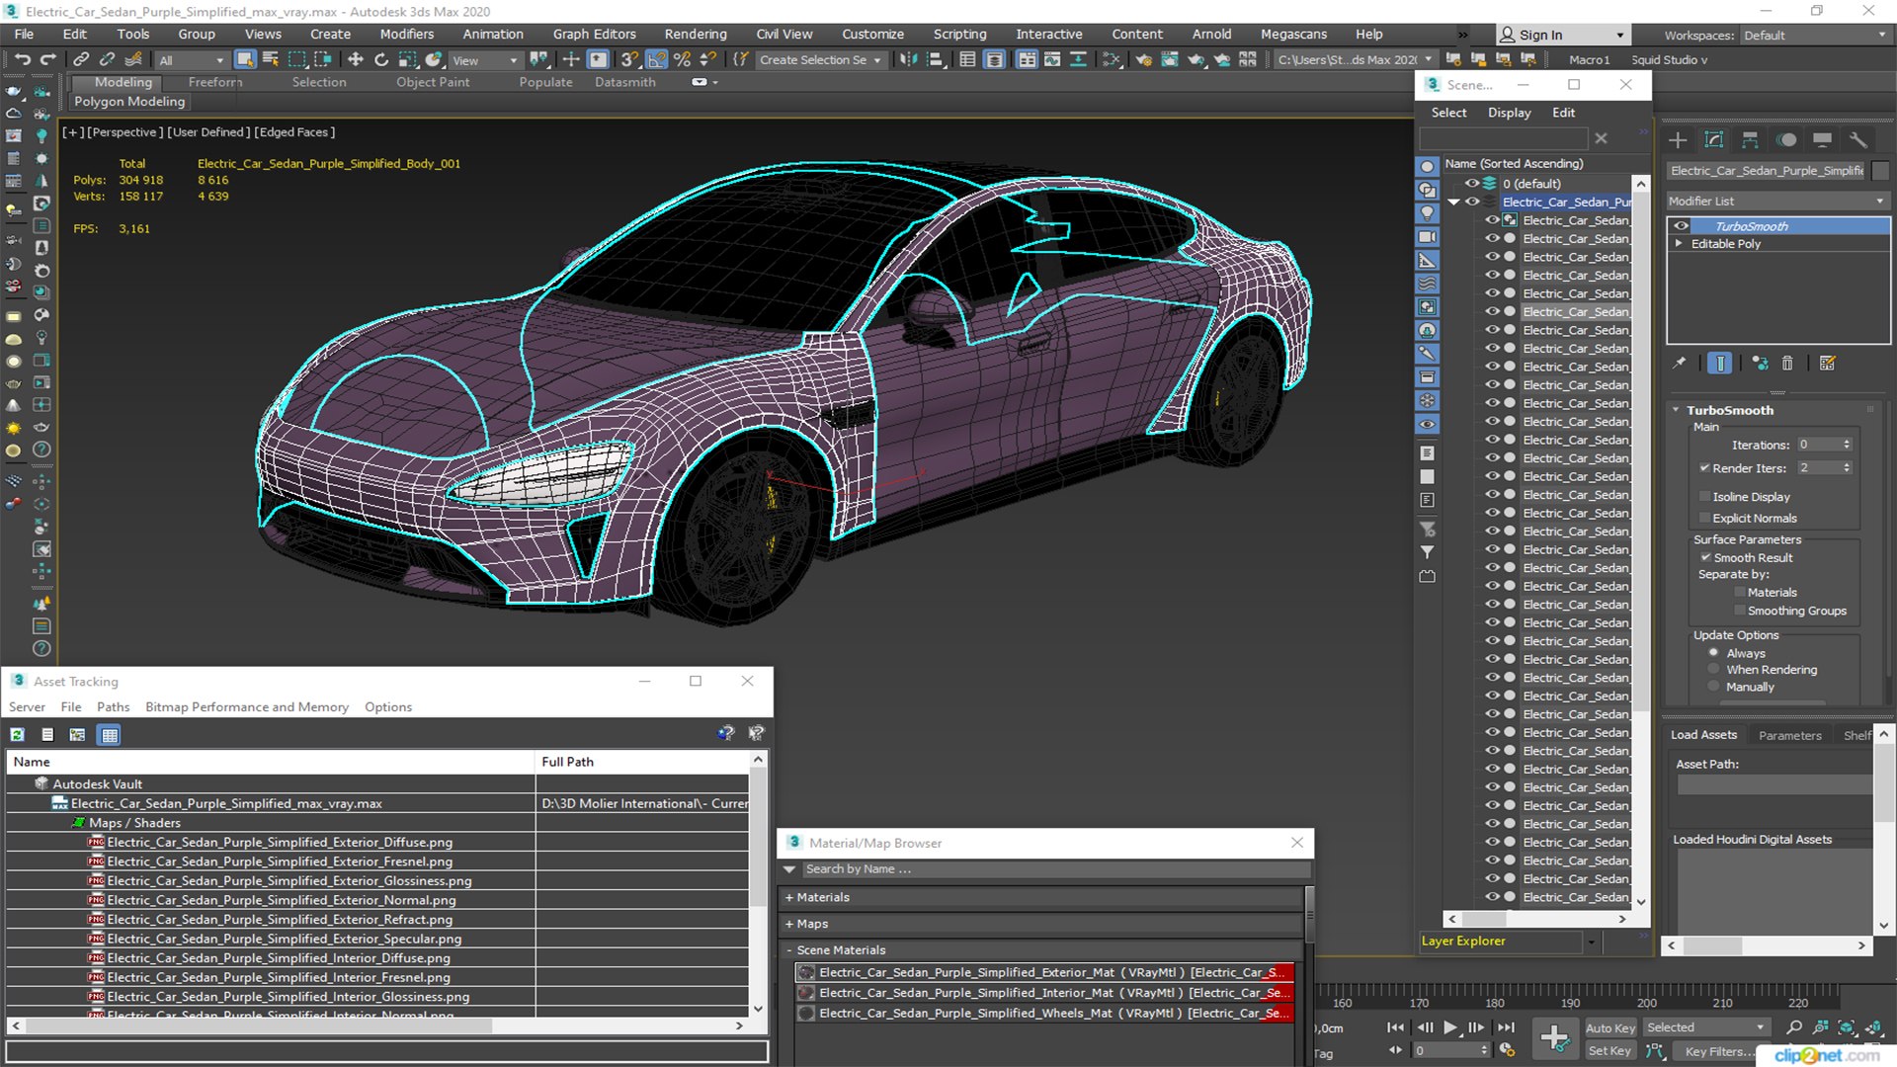Screen dimensions: 1897x1067
Task: Open the Hierarchy command panel tab
Action: point(1750,140)
